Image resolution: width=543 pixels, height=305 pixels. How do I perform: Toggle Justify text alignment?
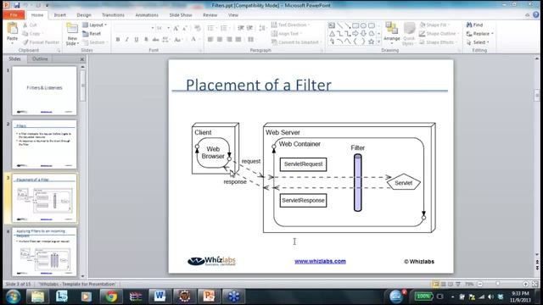coord(238,40)
